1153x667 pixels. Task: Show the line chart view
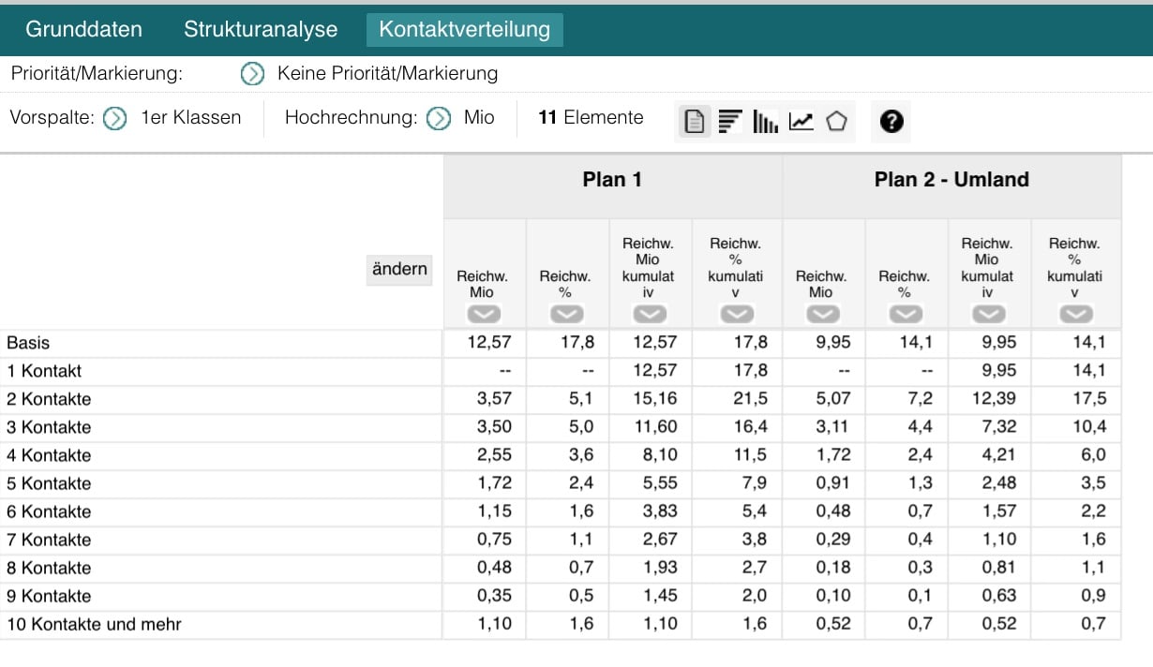801,121
